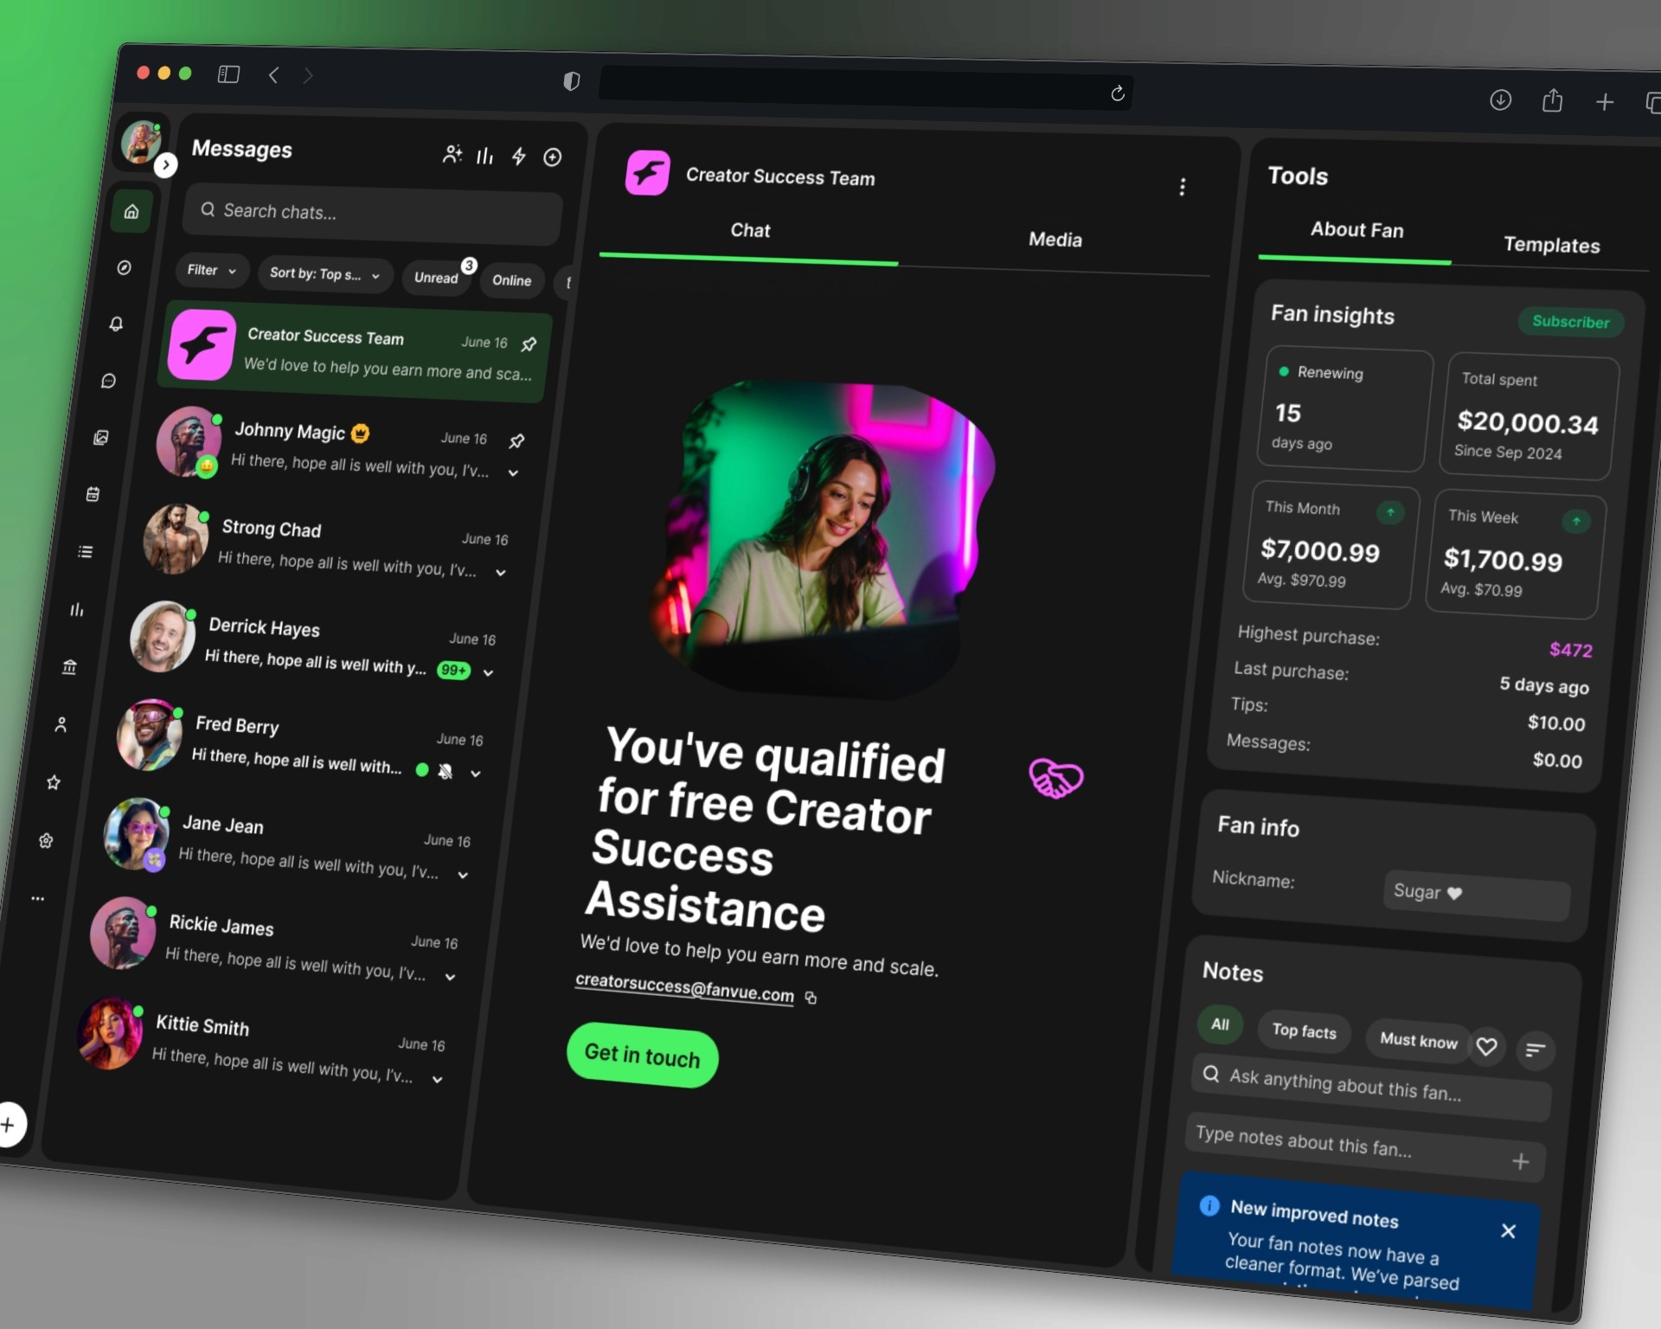Screen dimensions: 1661x1329
Task: Switch to the Media tab
Action: (x=1055, y=240)
